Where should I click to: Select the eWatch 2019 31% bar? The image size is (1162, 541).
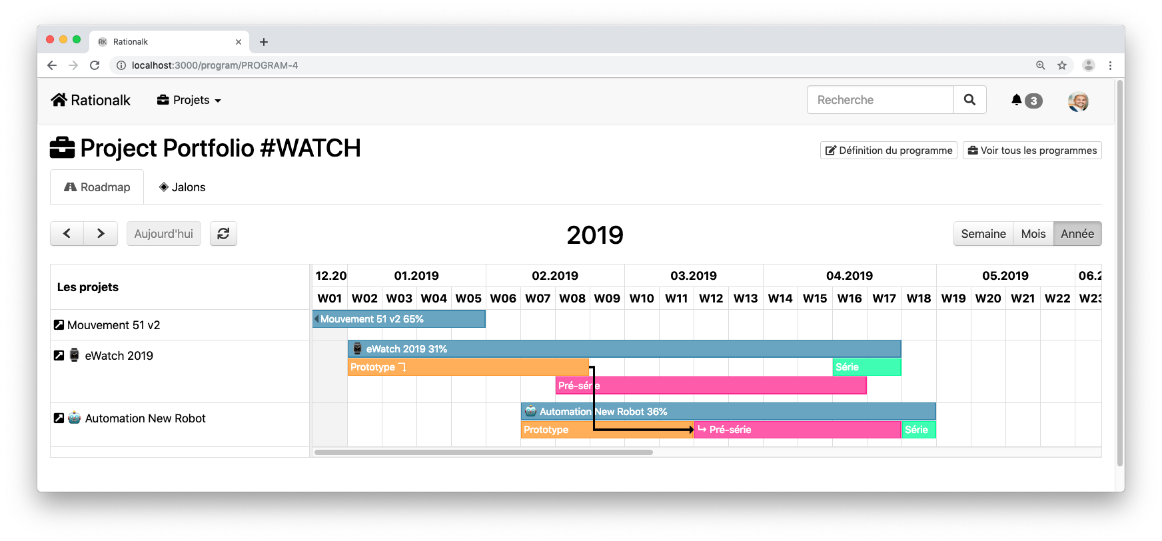(624, 348)
